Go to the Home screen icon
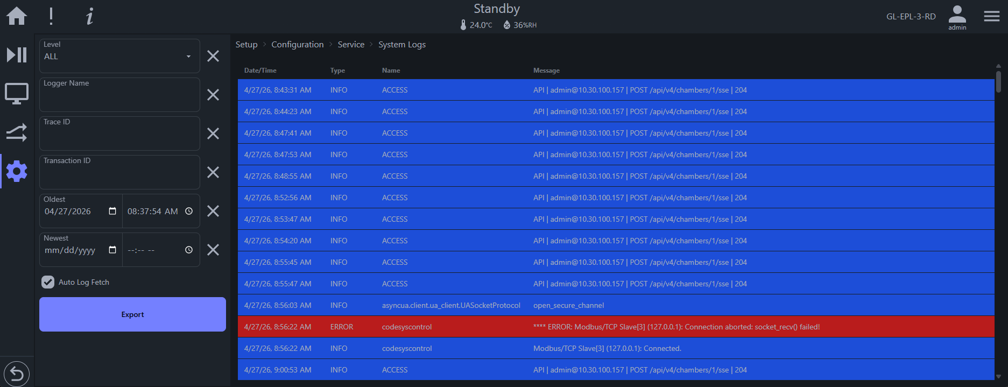The image size is (1008, 387). click(17, 16)
